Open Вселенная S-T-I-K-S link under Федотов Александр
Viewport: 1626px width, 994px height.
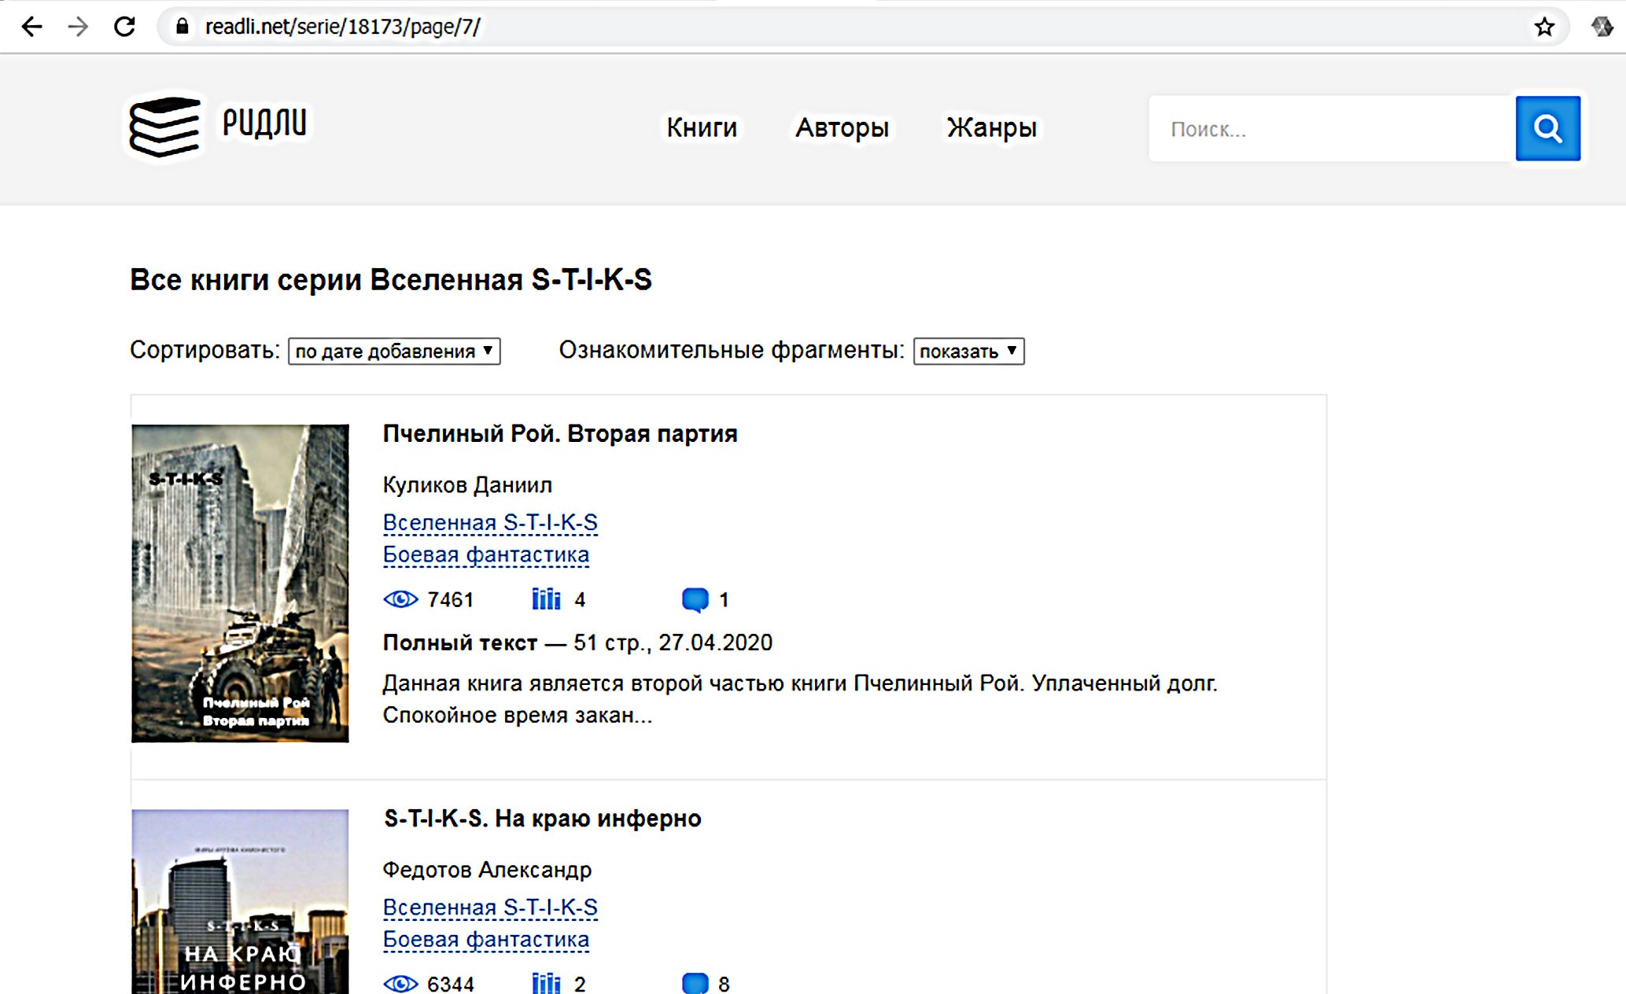[490, 907]
